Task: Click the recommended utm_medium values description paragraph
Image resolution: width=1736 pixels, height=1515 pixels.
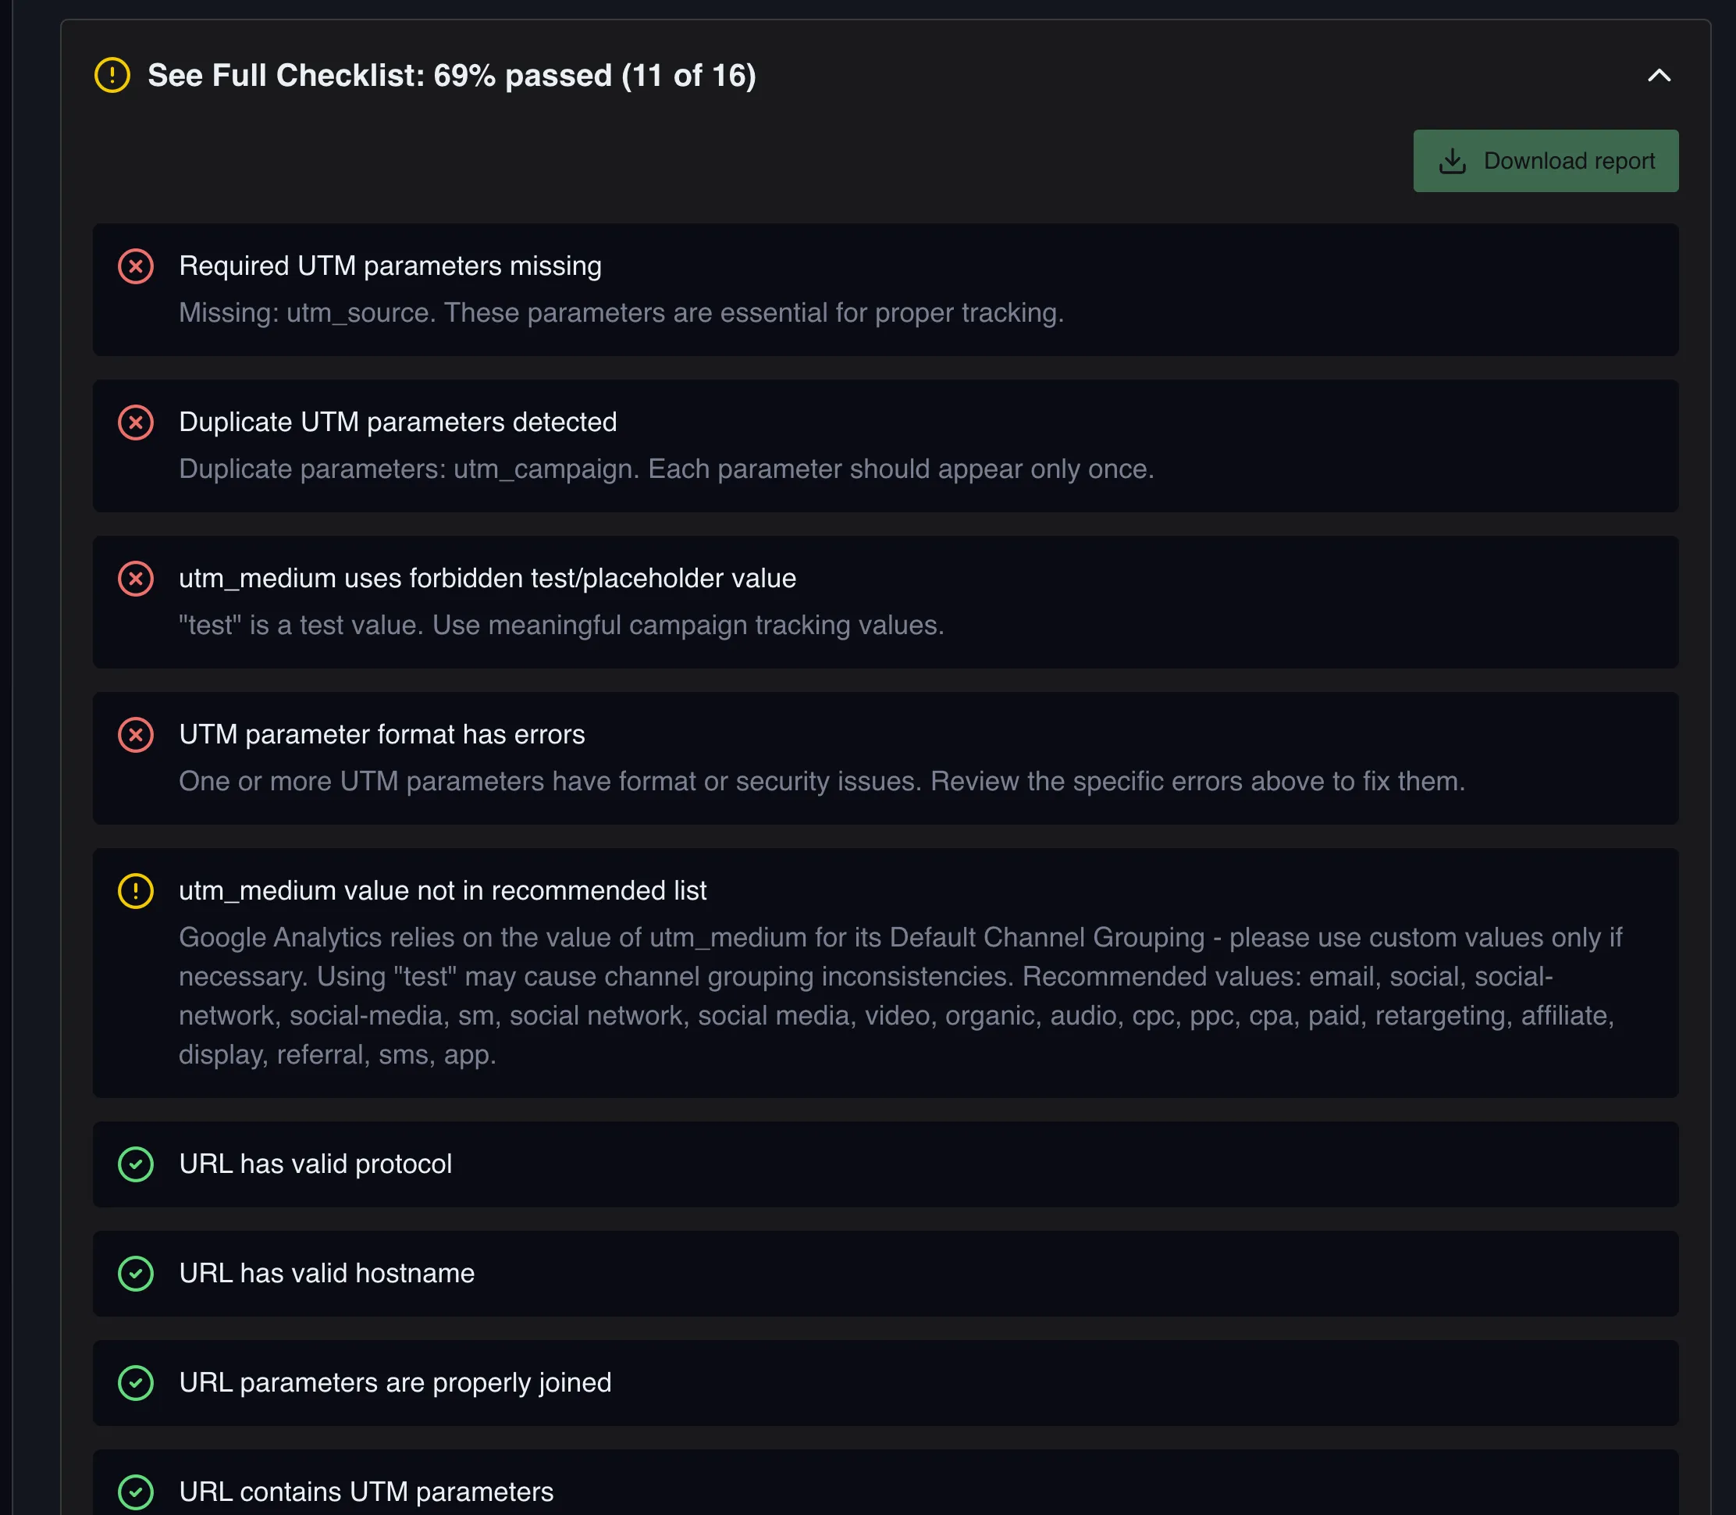Action: coord(899,996)
